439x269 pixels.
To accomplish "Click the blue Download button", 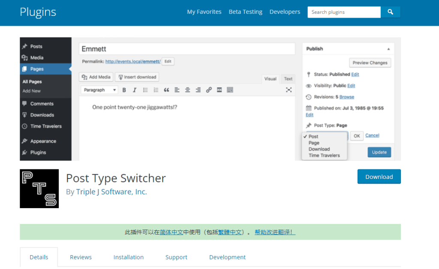I will click(379, 176).
